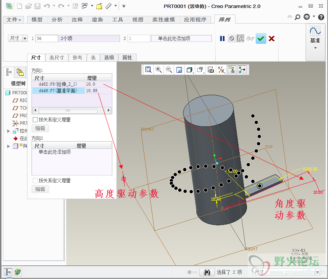The height and width of the screenshot is (279, 328).
Task: Switch to the 柔性建模 tab
Action: [164, 20]
